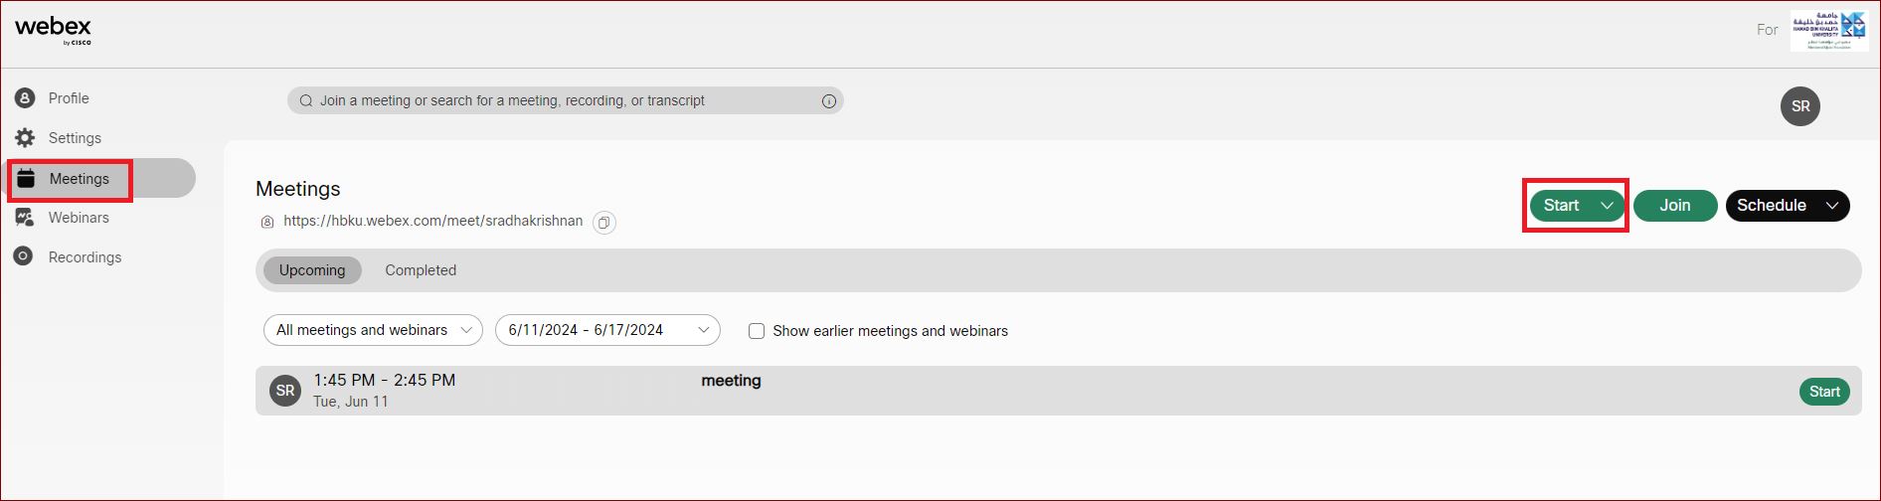Start the 1:45 PM meeting from list
This screenshot has height=501, width=1881.
pyautogui.click(x=1824, y=392)
